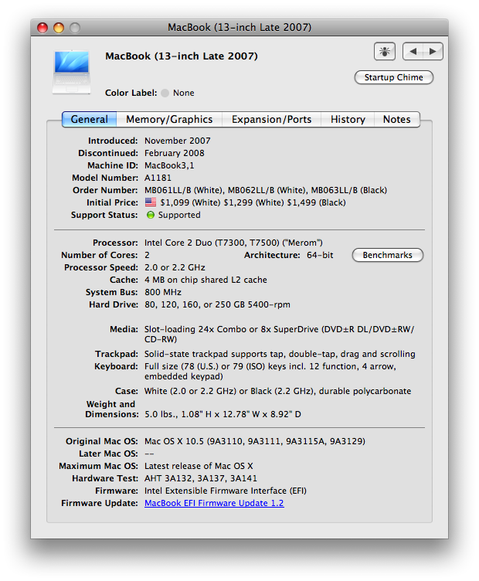Click the 'February 2008' discontinued value
This screenshot has width=479, height=581.
[x=175, y=153]
